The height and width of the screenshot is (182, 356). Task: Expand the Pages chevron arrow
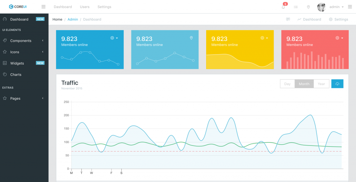tap(43, 98)
